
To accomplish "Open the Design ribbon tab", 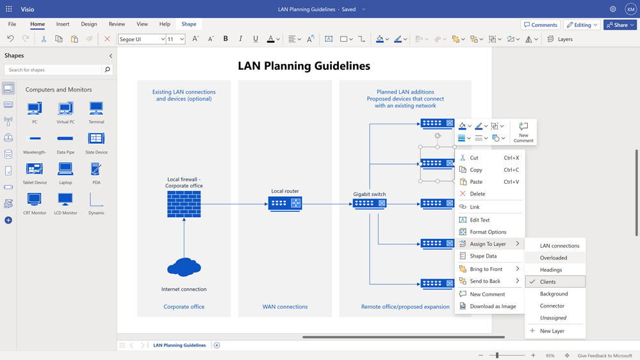I will click(x=89, y=24).
